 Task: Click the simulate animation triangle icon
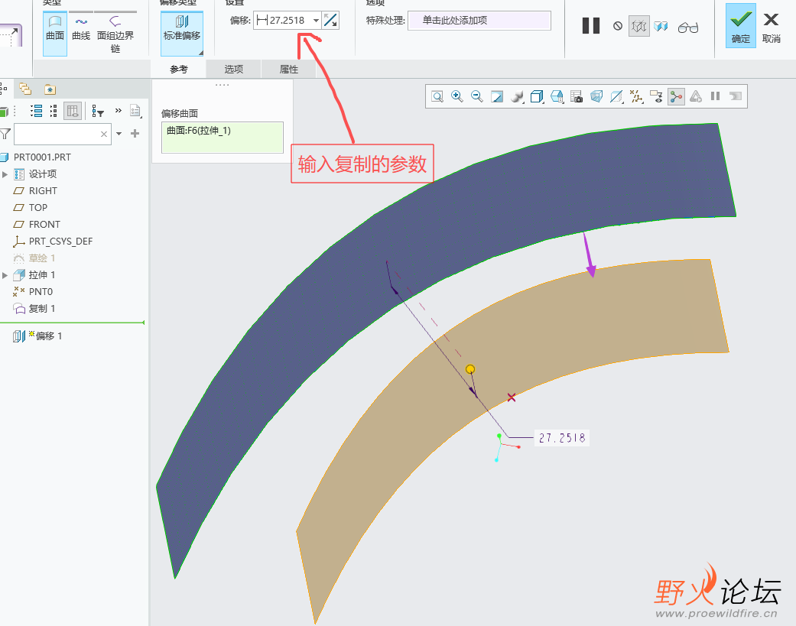(x=696, y=96)
